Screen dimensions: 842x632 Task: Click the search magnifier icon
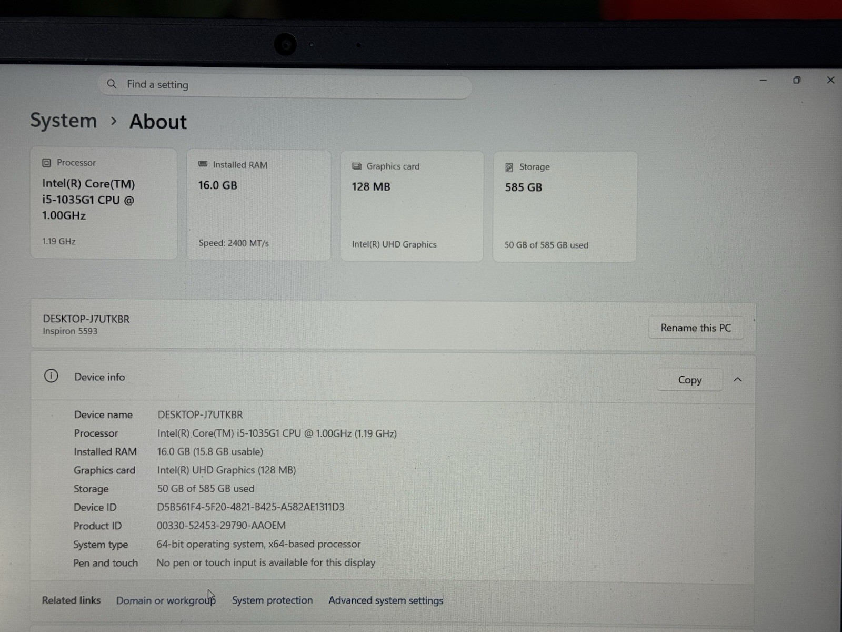pos(112,84)
